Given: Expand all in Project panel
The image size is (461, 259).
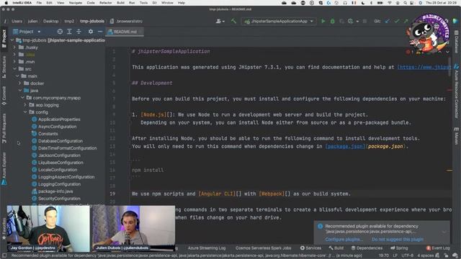Looking at the screenshot, I should point(69,32).
